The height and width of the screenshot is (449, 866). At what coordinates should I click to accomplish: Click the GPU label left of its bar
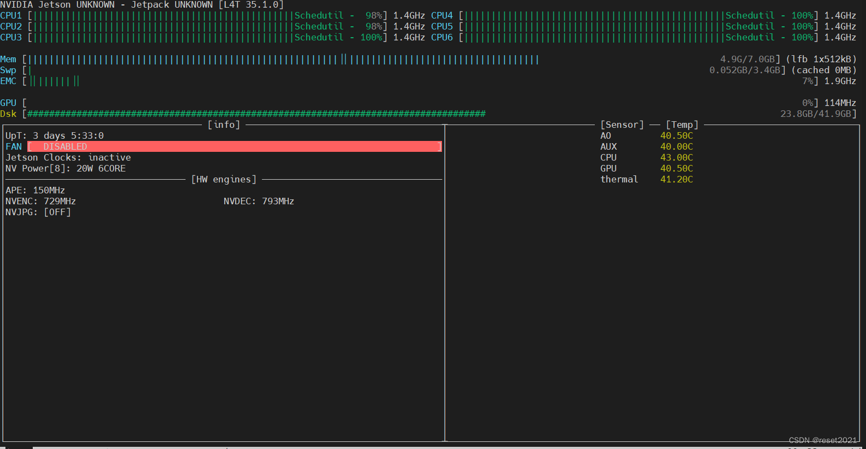coord(8,103)
